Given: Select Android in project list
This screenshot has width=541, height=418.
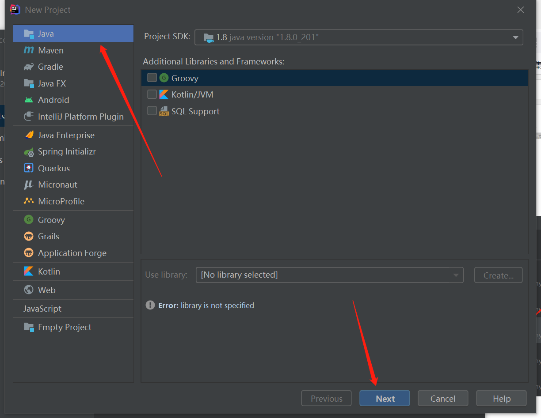Looking at the screenshot, I should (73, 100).
